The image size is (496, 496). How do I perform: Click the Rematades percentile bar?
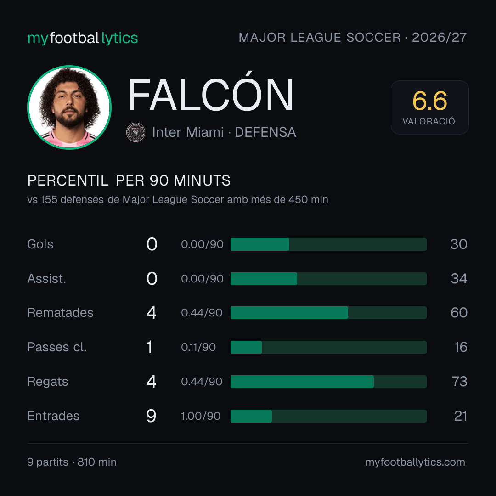click(x=328, y=313)
